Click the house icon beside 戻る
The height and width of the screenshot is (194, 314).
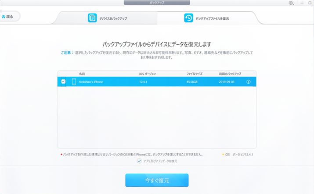tap(4, 17)
